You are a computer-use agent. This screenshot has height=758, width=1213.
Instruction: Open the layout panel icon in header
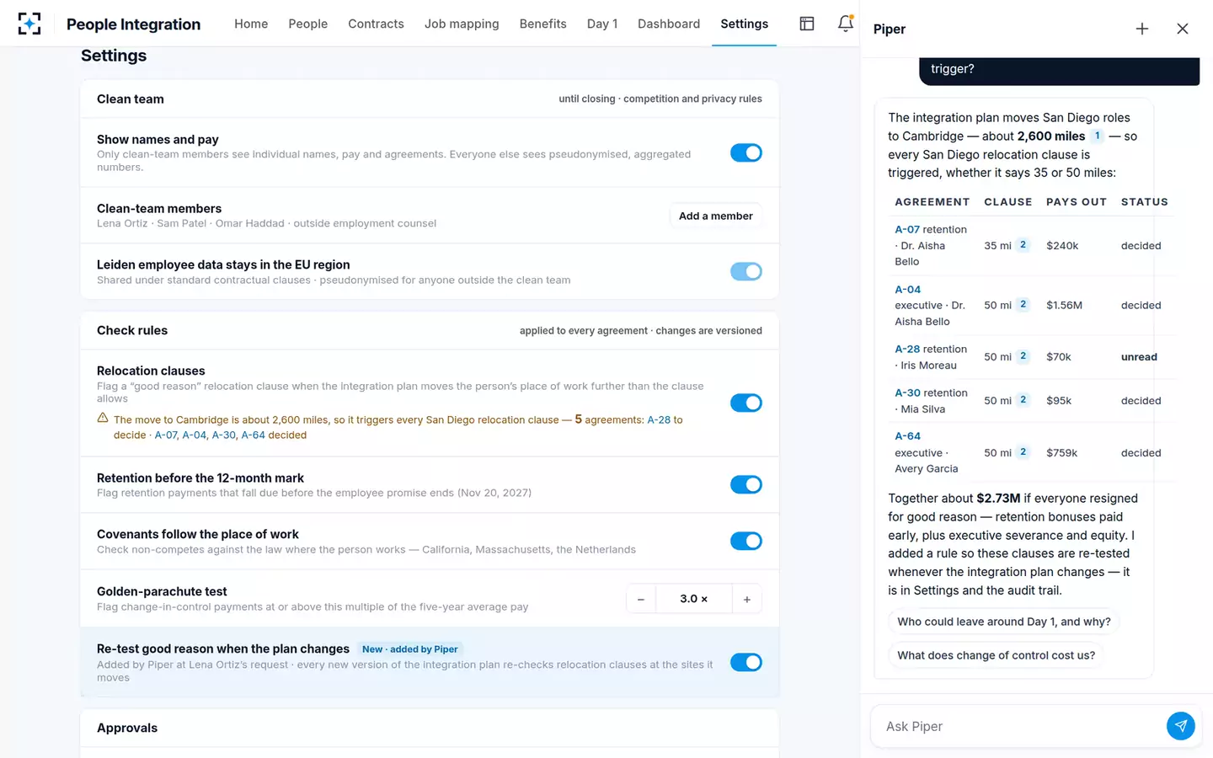tap(807, 24)
